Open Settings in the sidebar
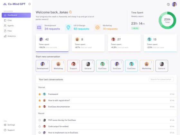 pos(9,125)
